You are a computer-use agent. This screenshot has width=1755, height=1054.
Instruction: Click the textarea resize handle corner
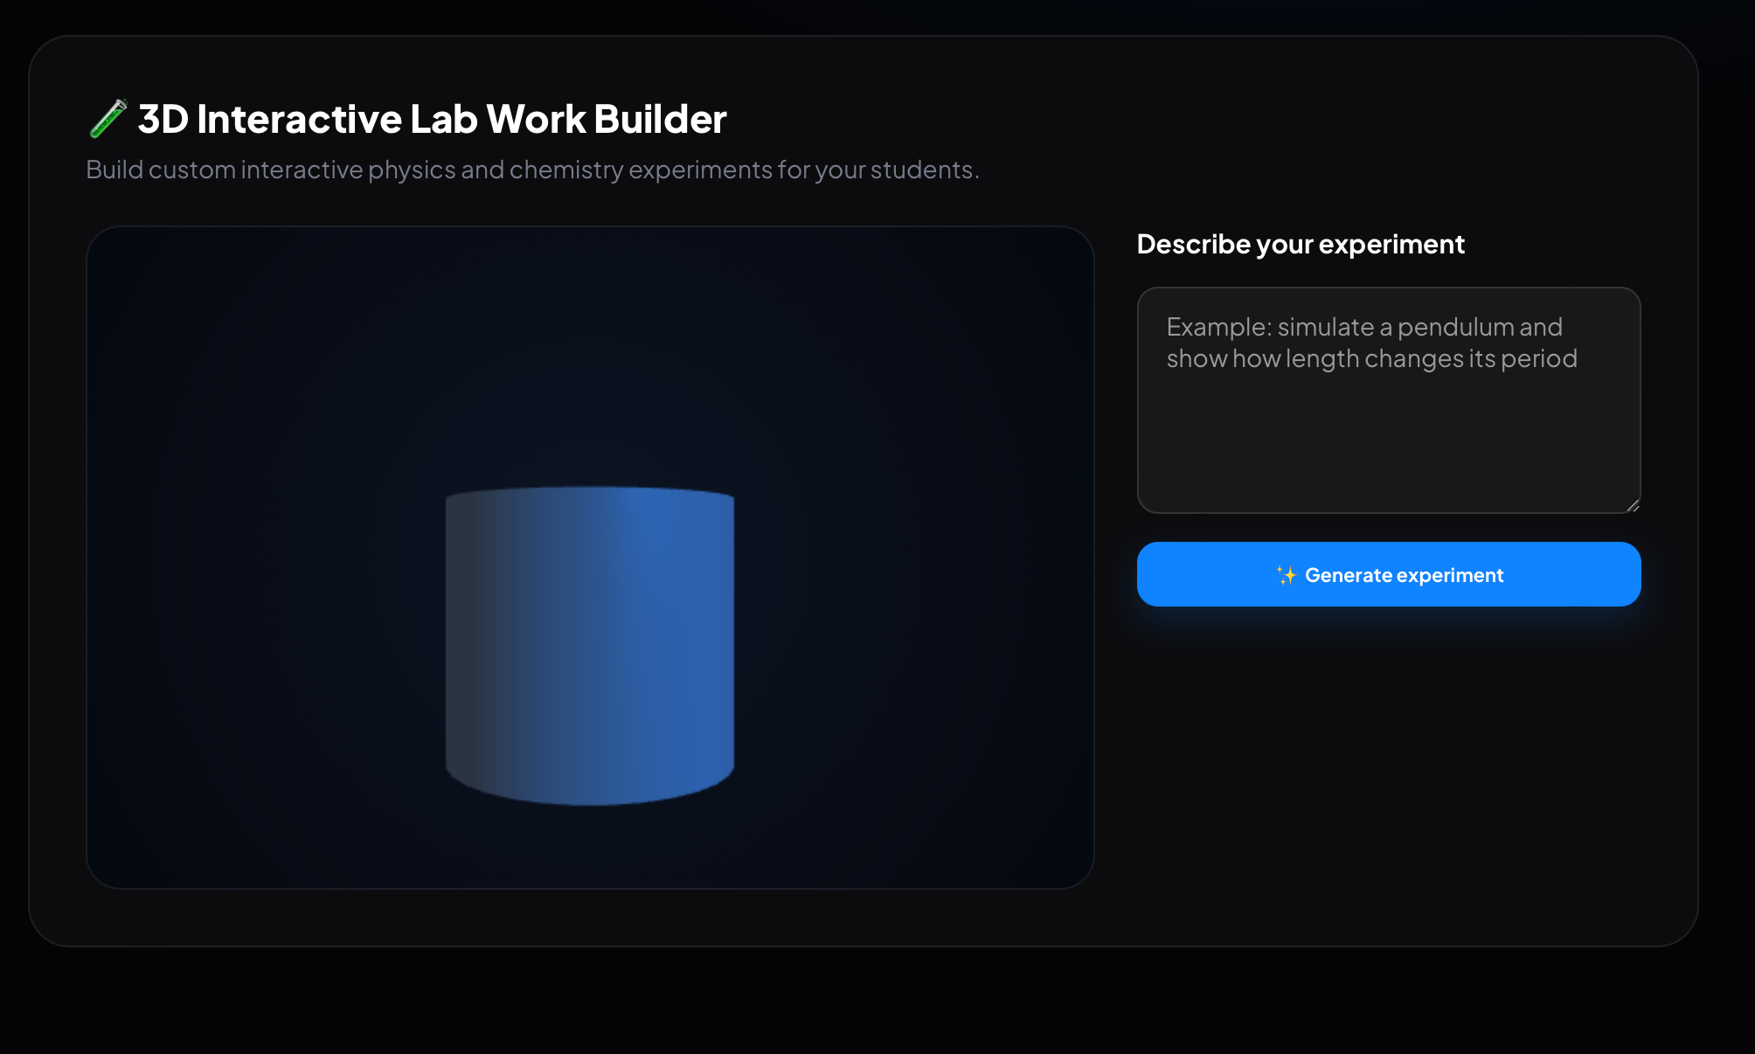coord(1633,505)
